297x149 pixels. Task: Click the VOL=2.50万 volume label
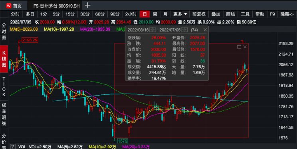(x=40, y=147)
